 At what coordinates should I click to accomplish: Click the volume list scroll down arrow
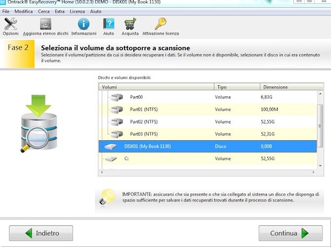pos(320,166)
